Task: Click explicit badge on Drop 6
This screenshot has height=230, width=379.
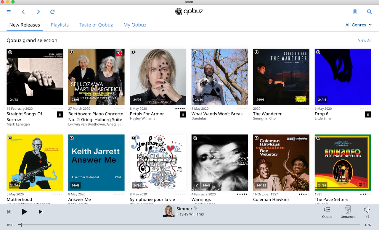Action: pyautogui.click(x=368, y=115)
